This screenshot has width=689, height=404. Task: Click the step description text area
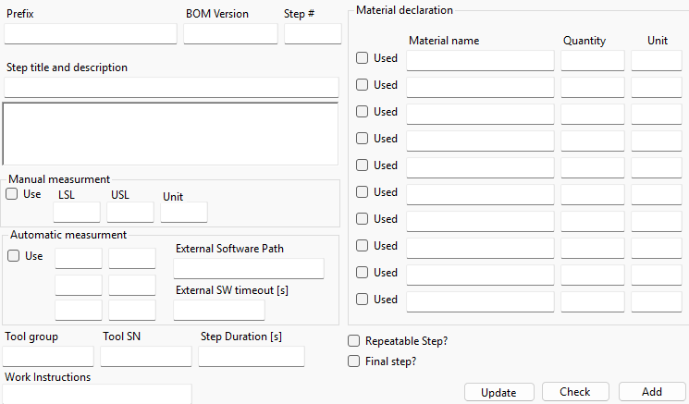pos(171,134)
